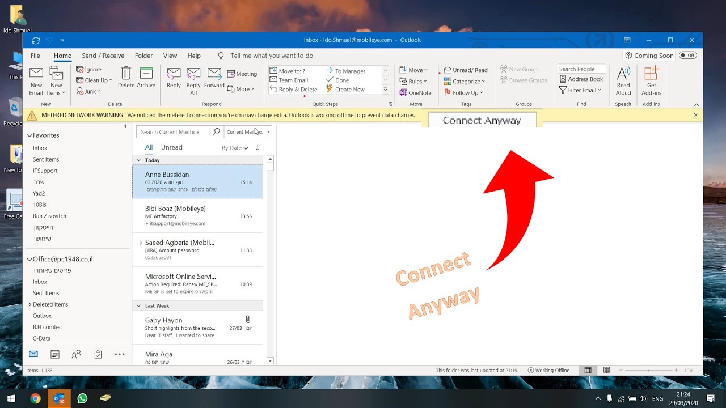Image resolution: width=726 pixels, height=408 pixels.
Task: Click the Connect Anyway button
Action: [482, 120]
